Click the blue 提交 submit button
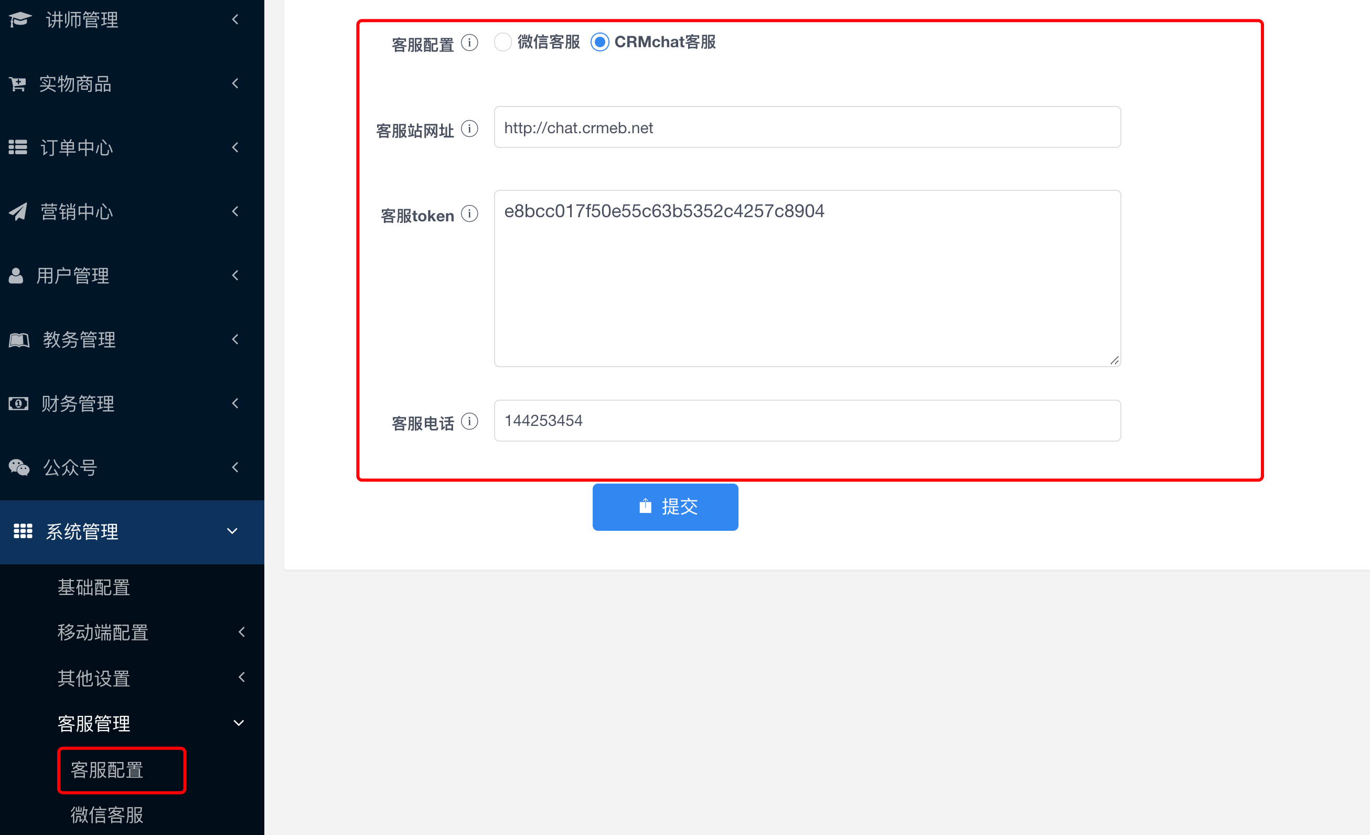This screenshot has width=1370, height=835. pyautogui.click(x=665, y=507)
